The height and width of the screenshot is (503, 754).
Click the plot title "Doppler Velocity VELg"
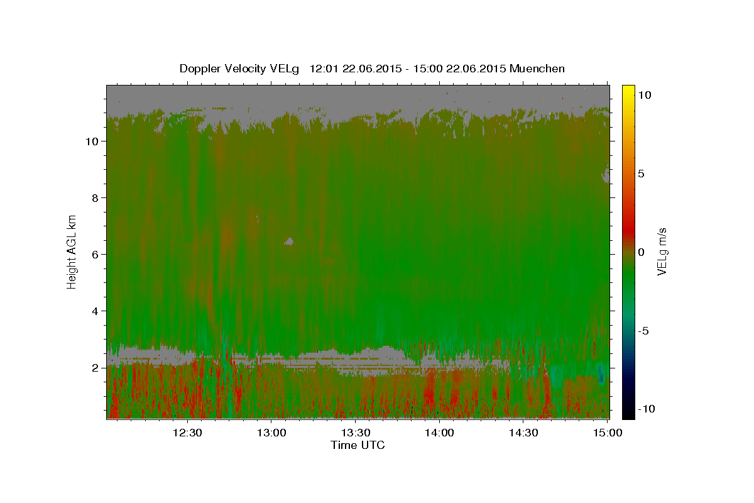pos(239,69)
